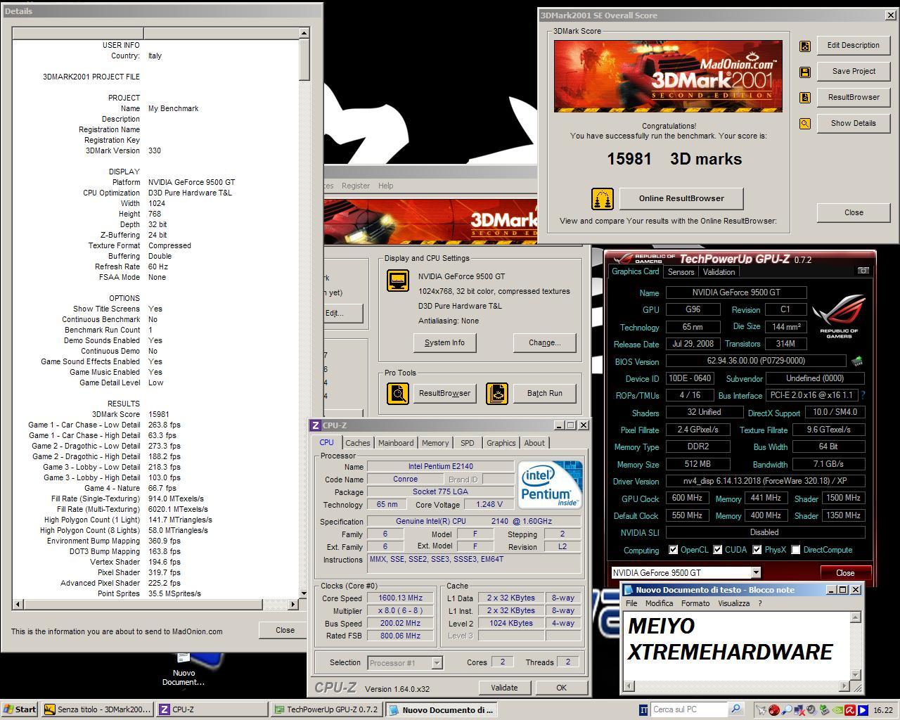Click the Cerca sul PC search field

click(x=689, y=709)
